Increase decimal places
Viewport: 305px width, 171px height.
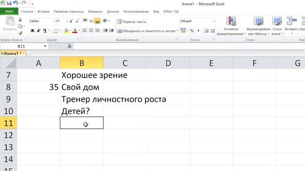click(x=206, y=30)
